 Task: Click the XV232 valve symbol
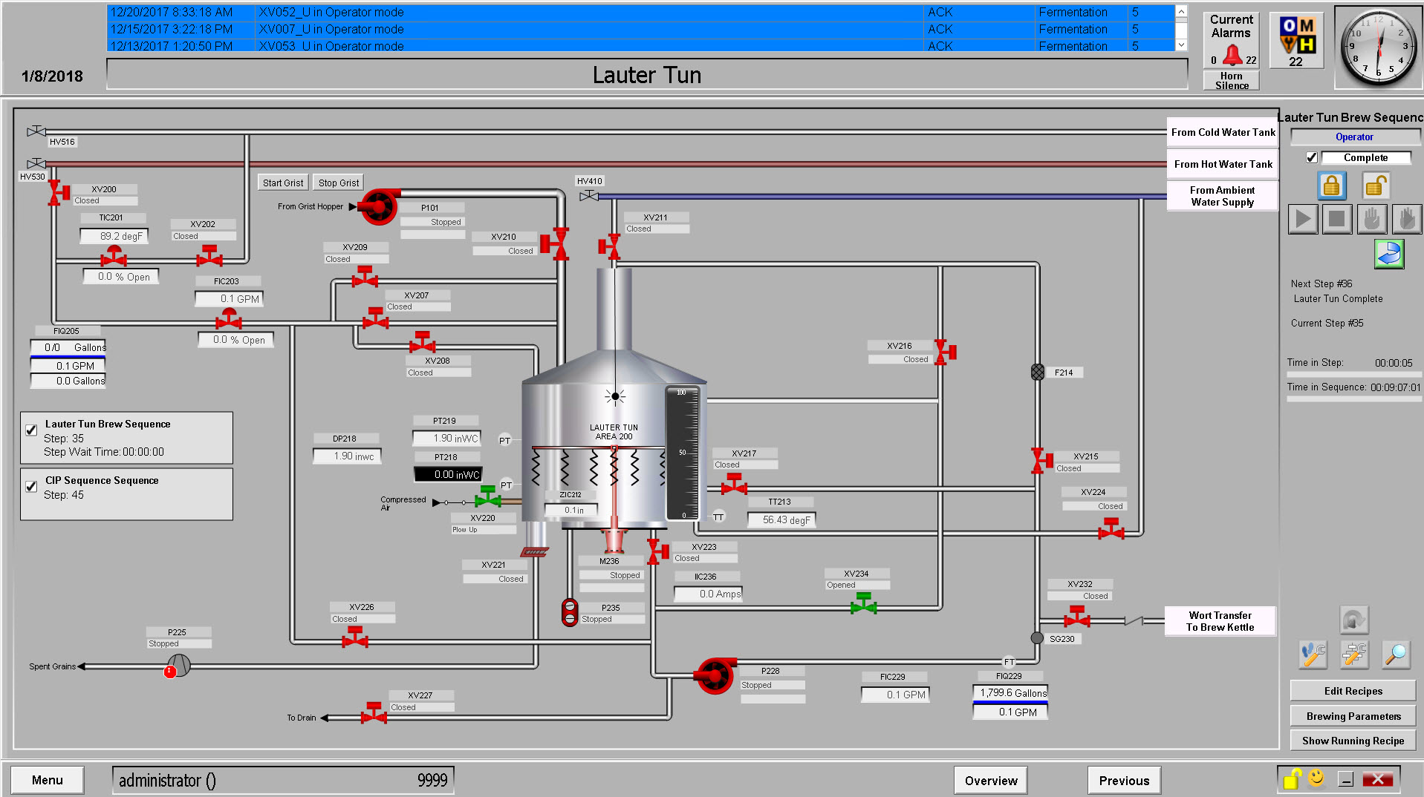tap(1076, 617)
